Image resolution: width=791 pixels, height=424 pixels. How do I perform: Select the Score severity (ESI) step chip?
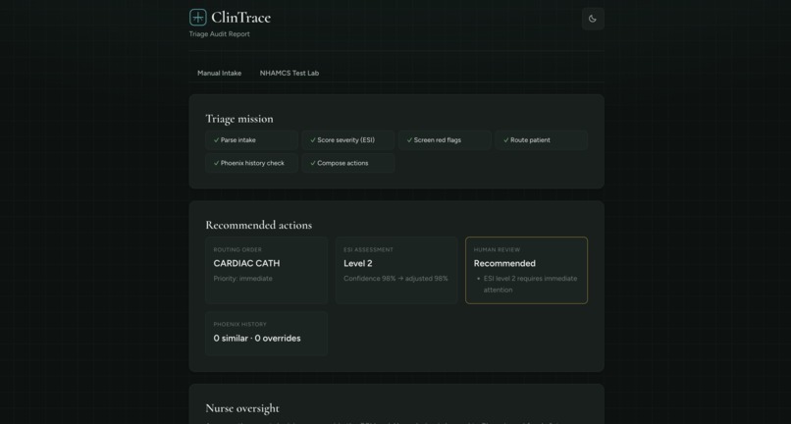tap(348, 140)
